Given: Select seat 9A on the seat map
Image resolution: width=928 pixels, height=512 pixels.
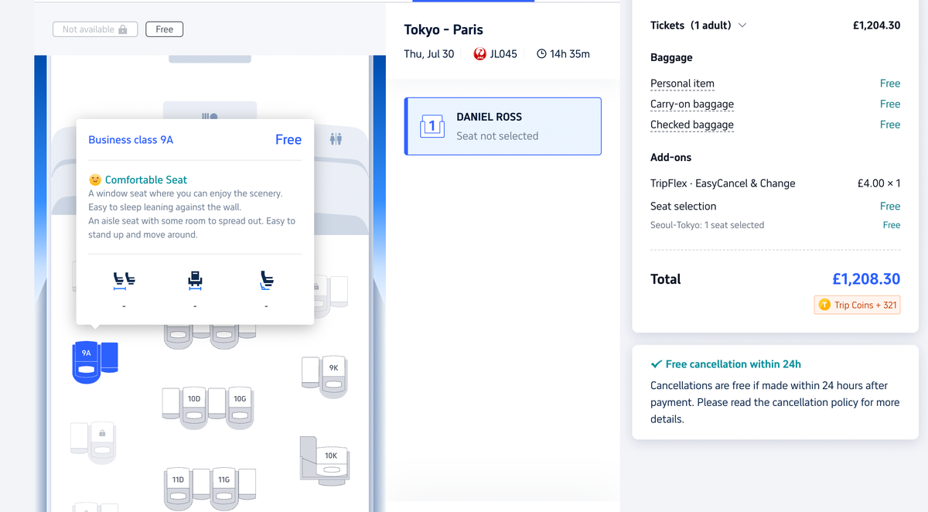Looking at the screenshot, I should point(87,362).
